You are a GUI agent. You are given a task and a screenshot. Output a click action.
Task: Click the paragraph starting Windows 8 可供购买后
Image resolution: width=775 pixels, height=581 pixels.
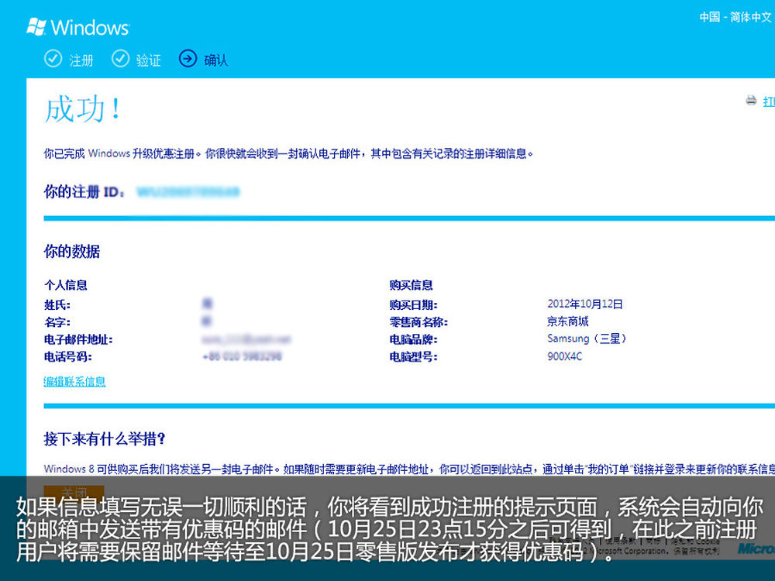click(409, 469)
